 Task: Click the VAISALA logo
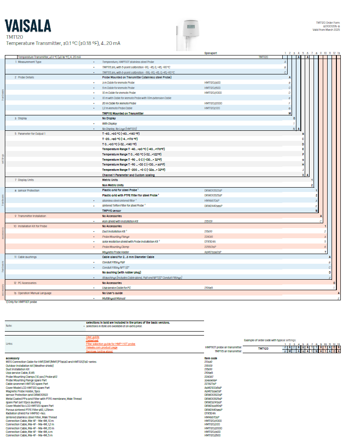point(28,26)
